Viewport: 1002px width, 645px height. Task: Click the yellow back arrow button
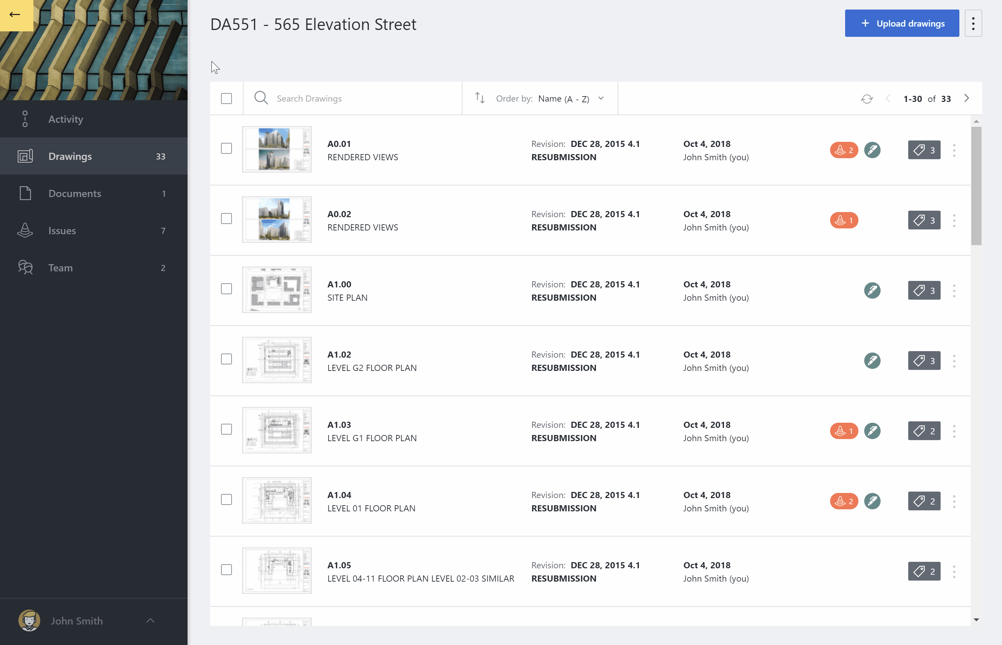[x=16, y=15]
